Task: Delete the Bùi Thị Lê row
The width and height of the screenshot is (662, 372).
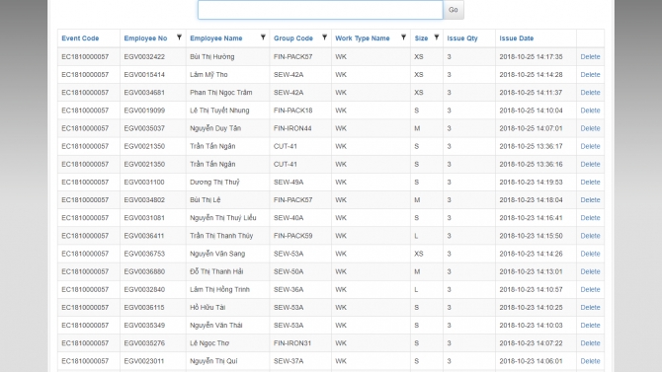Action: [590, 200]
